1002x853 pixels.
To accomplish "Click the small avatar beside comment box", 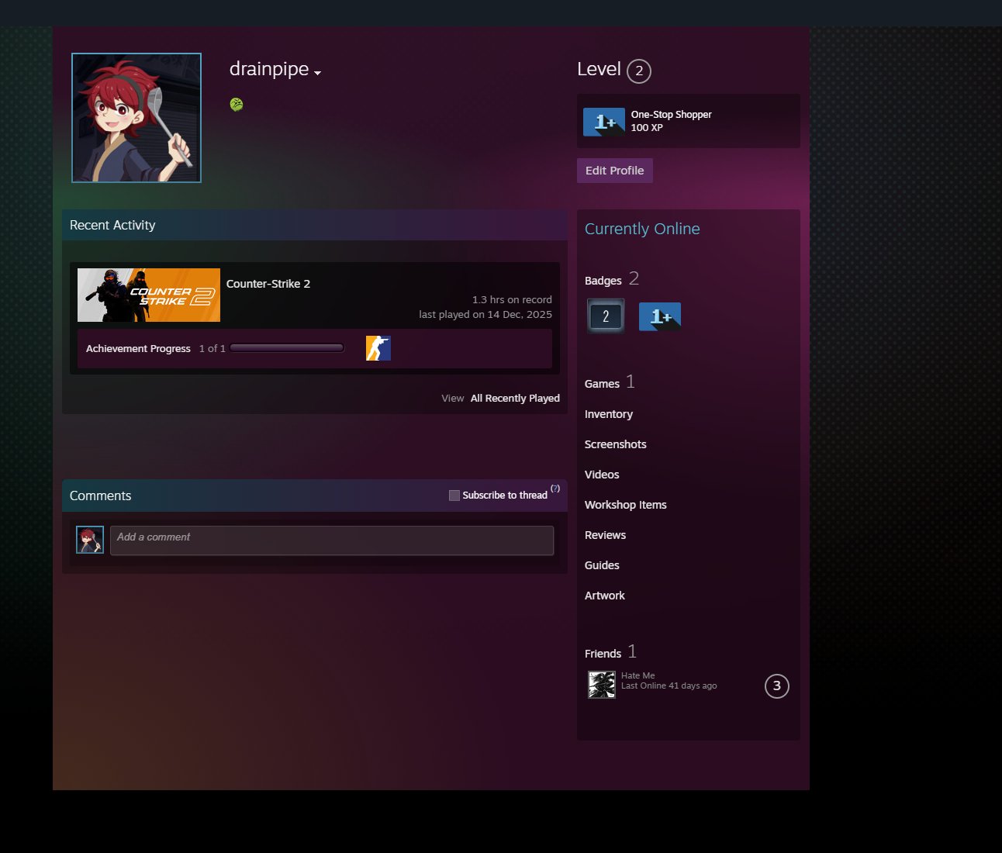I will tap(90, 540).
